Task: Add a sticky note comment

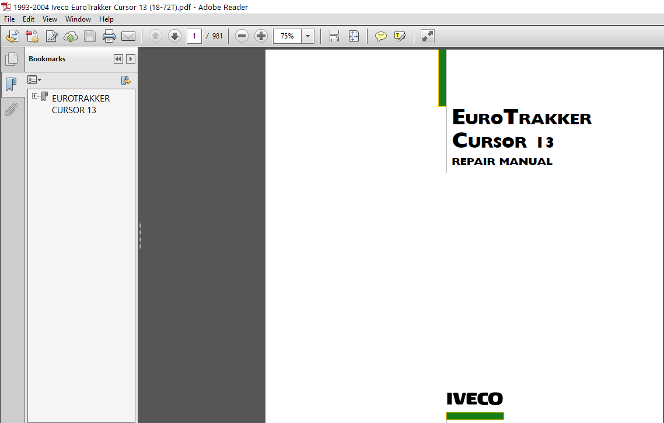Action: point(380,36)
